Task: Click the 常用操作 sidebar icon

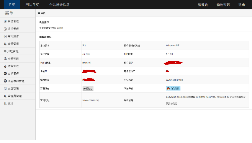Action: coord(5,37)
